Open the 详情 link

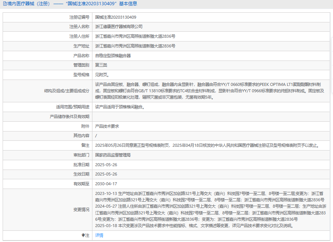pyautogui.click(x=99, y=235)
